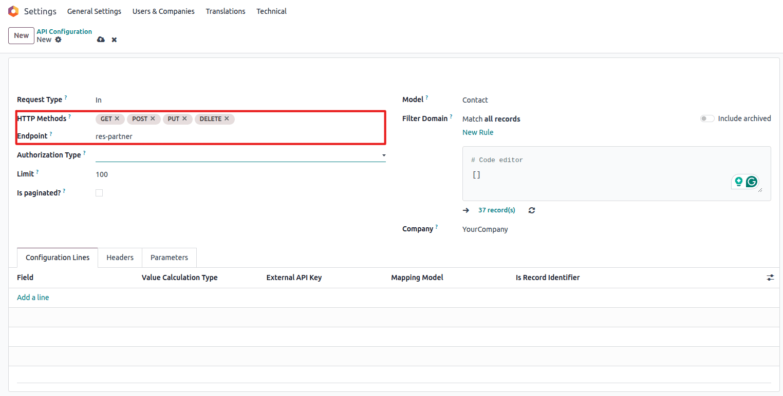Click Add a line link
This screenshot has width=783, height=396.
coord(33,298)
